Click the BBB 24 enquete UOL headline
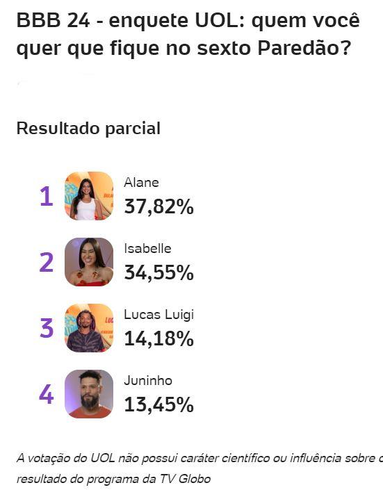The image size is (383, 499). click(188, 34)
